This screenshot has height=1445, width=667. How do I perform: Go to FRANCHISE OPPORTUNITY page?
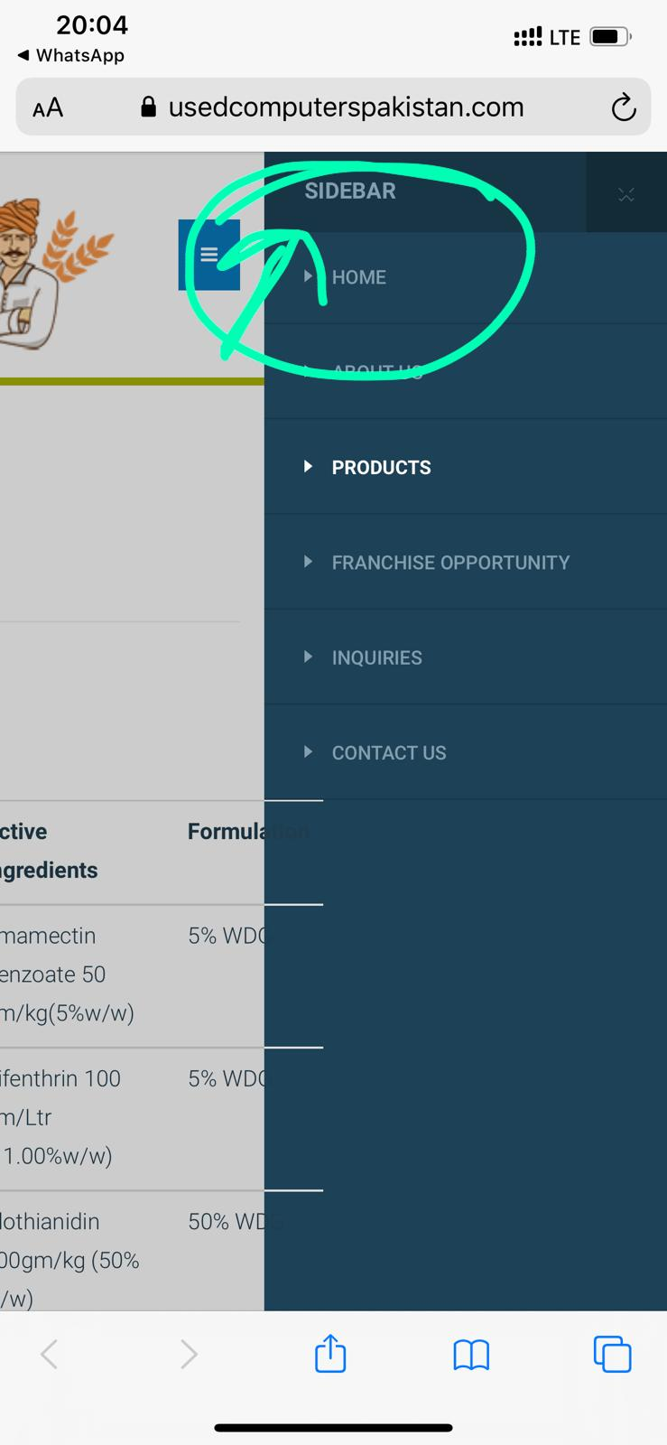point(450,563)
